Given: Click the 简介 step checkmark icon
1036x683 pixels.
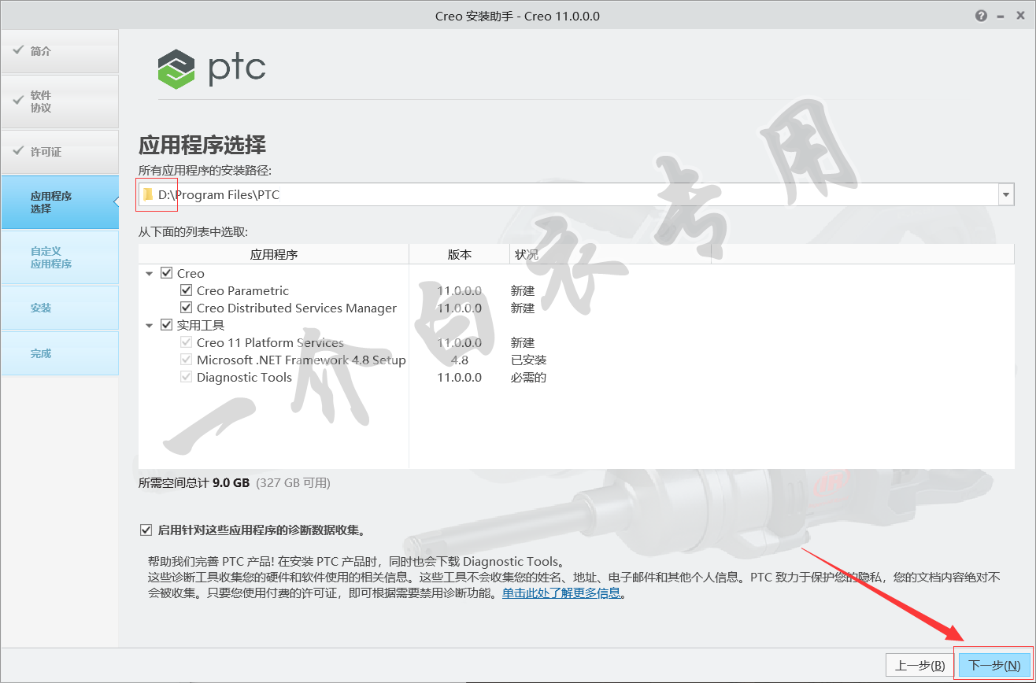Looking at the screenshot, I should click(18, 50).
